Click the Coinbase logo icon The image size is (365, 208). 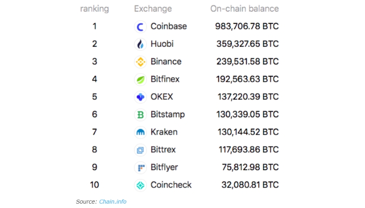[x=140, y=27]
